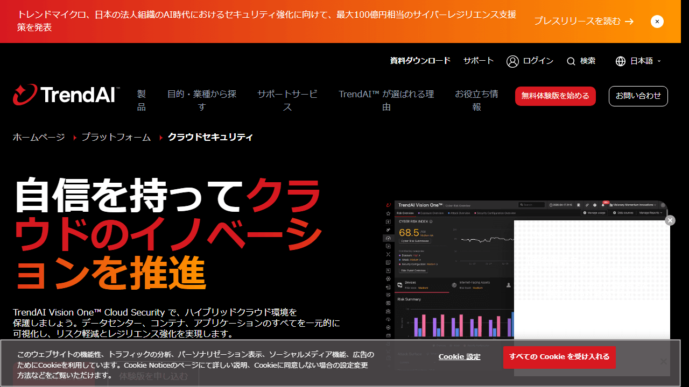The width and height of the screenshot is (689, 387).
Task: Click the クラウドセキュリティ breadcrumb text
Action: (210, 137)
